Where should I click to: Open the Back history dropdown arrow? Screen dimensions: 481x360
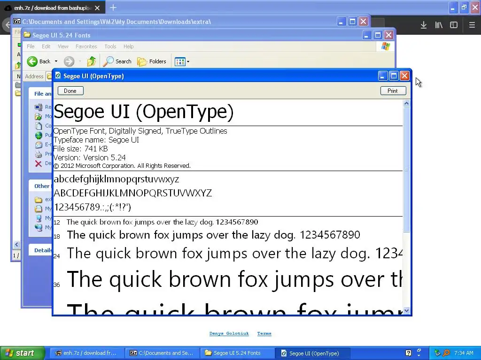[x=56, y=61]
